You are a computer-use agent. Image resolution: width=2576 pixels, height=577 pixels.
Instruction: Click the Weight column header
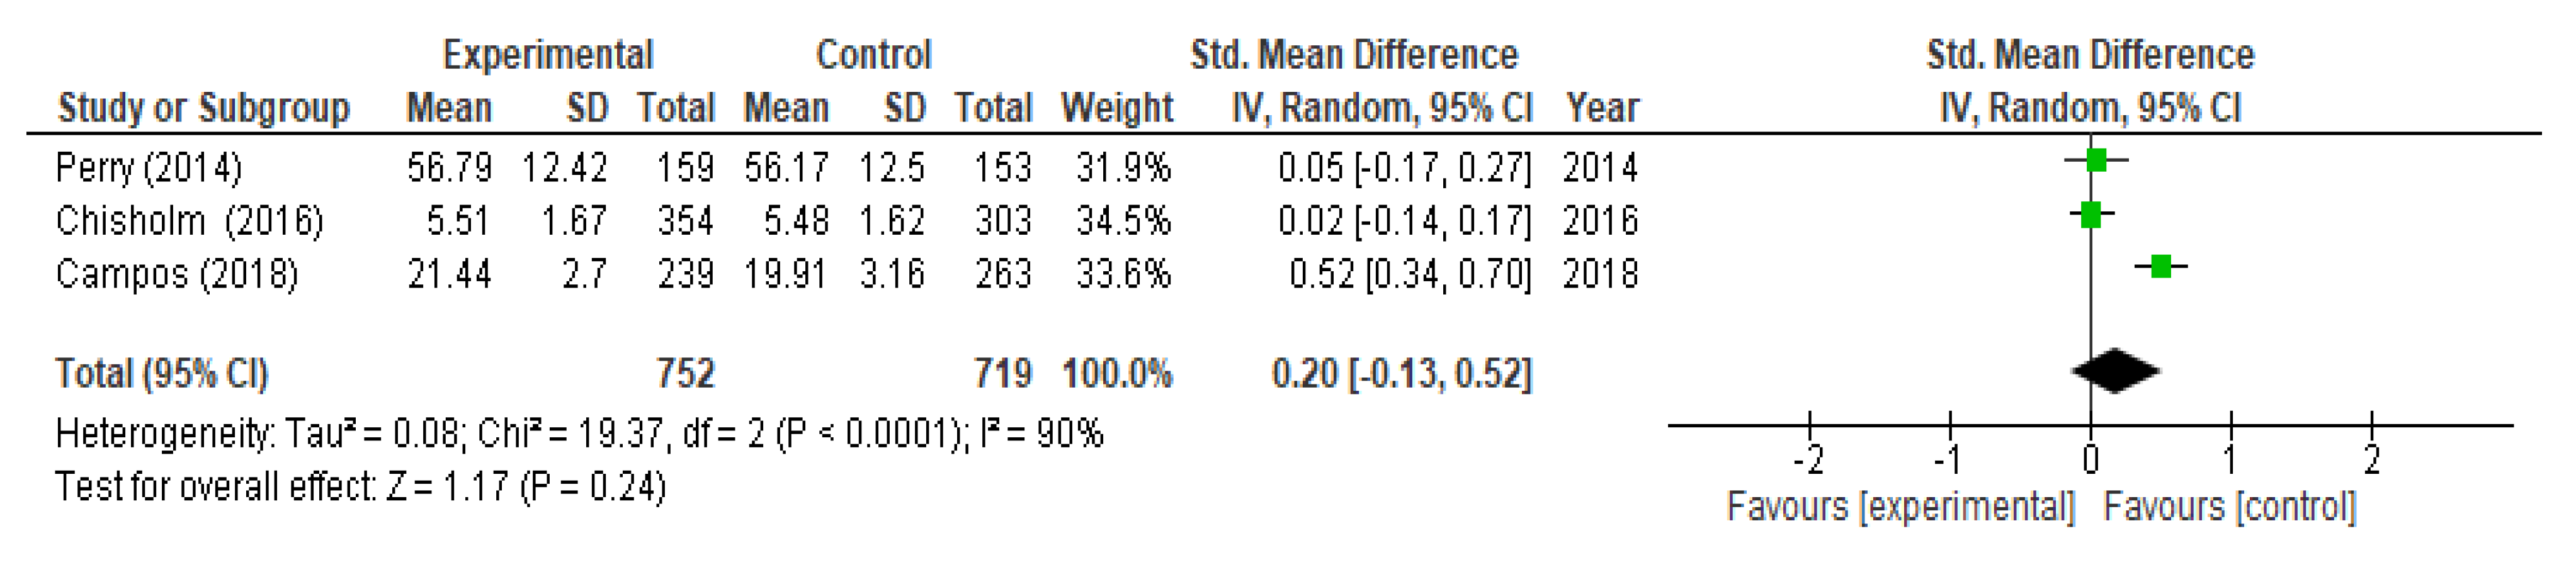pyautogui.click(x=1117, y=108)
